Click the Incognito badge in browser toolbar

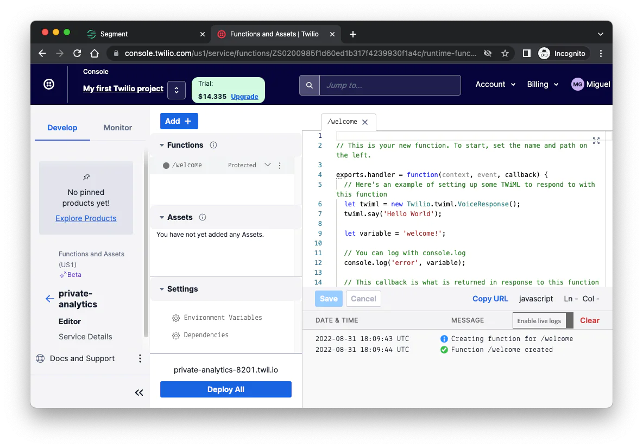pos(563,53)
